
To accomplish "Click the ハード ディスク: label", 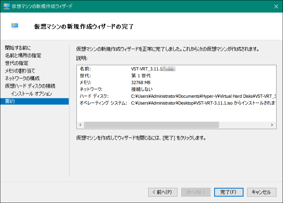I will pyautogui.click(x=94, y=96).
